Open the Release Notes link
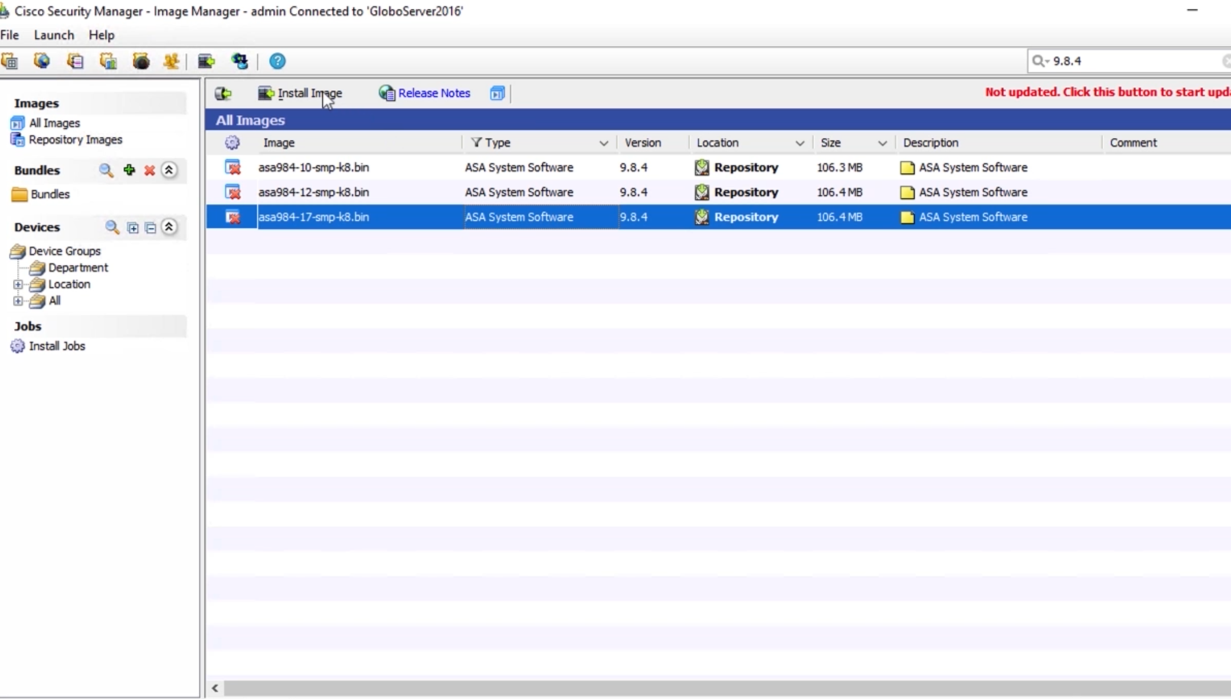This screenshot has height=699, width=1231. [425, 93]
